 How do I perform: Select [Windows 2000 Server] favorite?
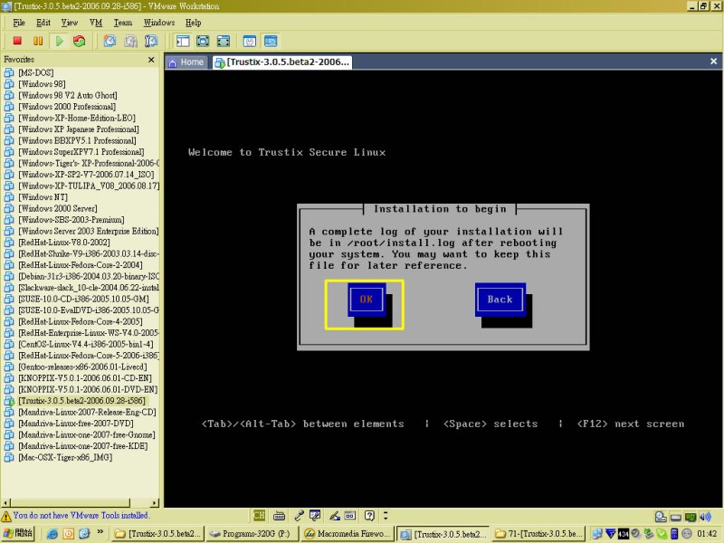point(58,209)
